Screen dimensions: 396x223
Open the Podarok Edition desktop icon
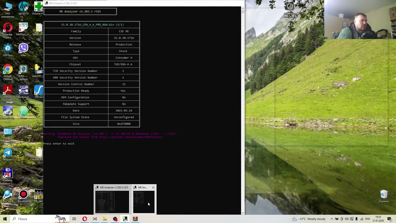click(8, 177)
